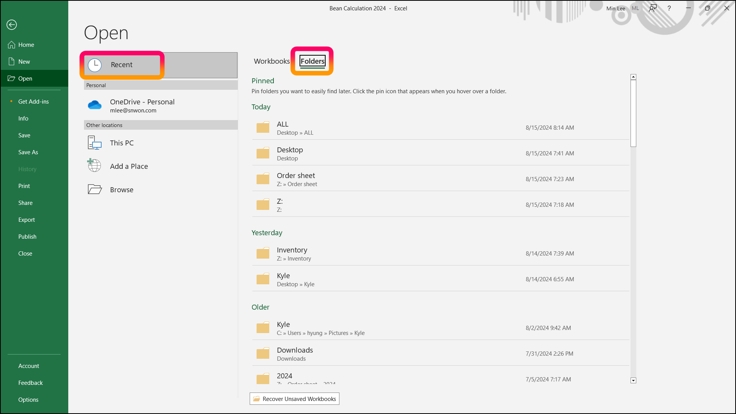Open the Info page
Screen dimensions: 736x414
coord(35,119)
